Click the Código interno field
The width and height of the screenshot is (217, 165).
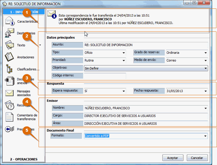105,76
